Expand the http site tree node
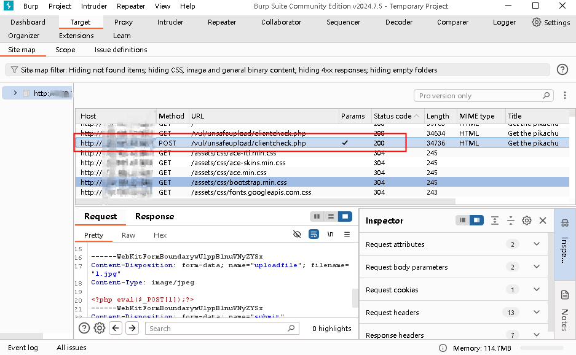The width and height of the screenshot is (576, 355). (x=15, y=93)
